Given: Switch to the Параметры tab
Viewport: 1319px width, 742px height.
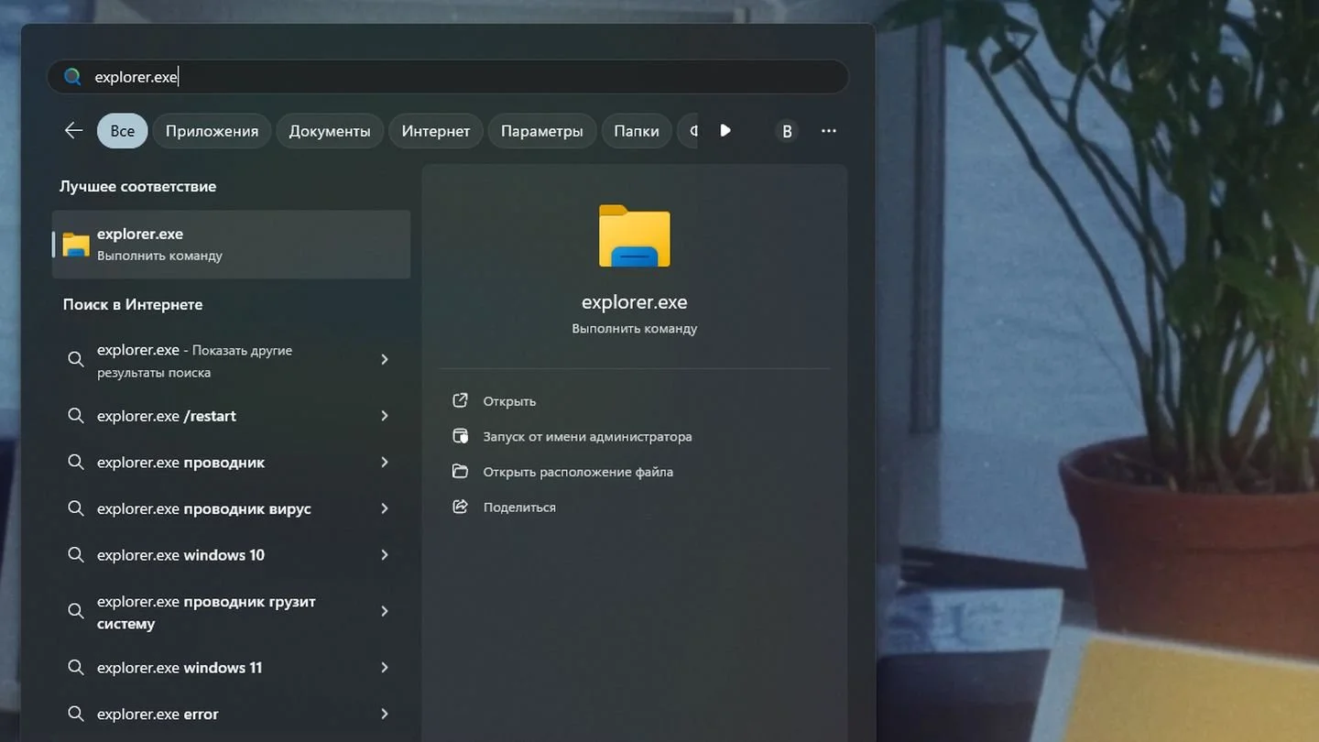Looking at the screenshot, I should (x=542, y=131).
